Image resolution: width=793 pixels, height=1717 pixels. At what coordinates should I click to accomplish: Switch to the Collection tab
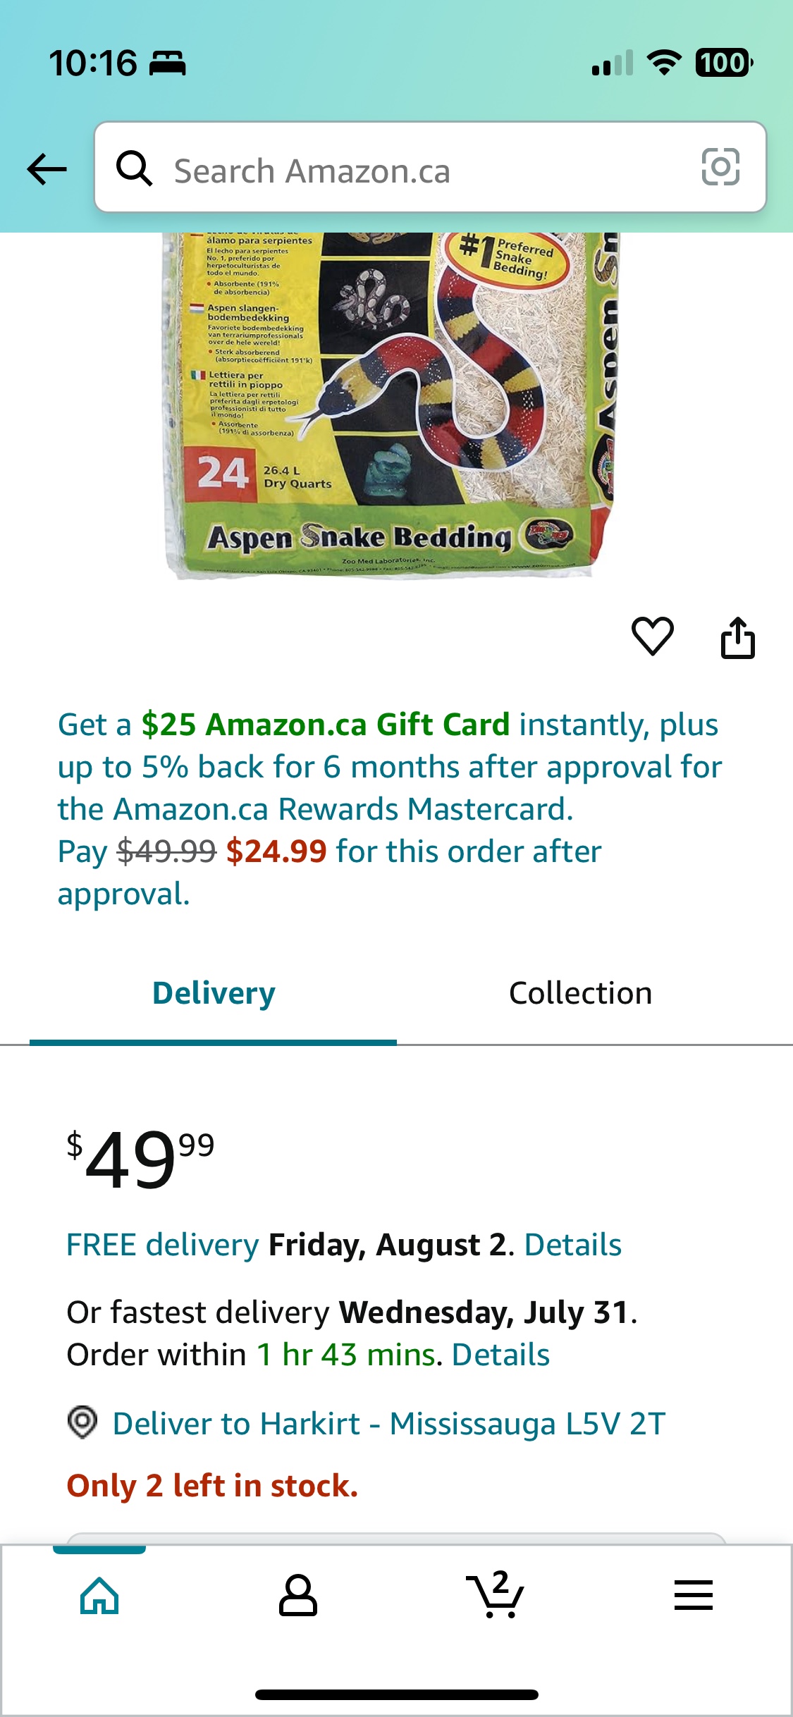581,992
